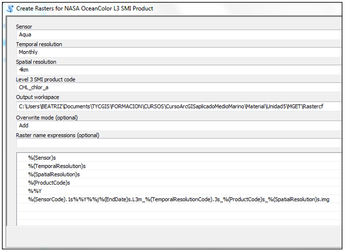Click the dialog title bar text
This screenshot has height=251, width=345.
coord(85,9)
